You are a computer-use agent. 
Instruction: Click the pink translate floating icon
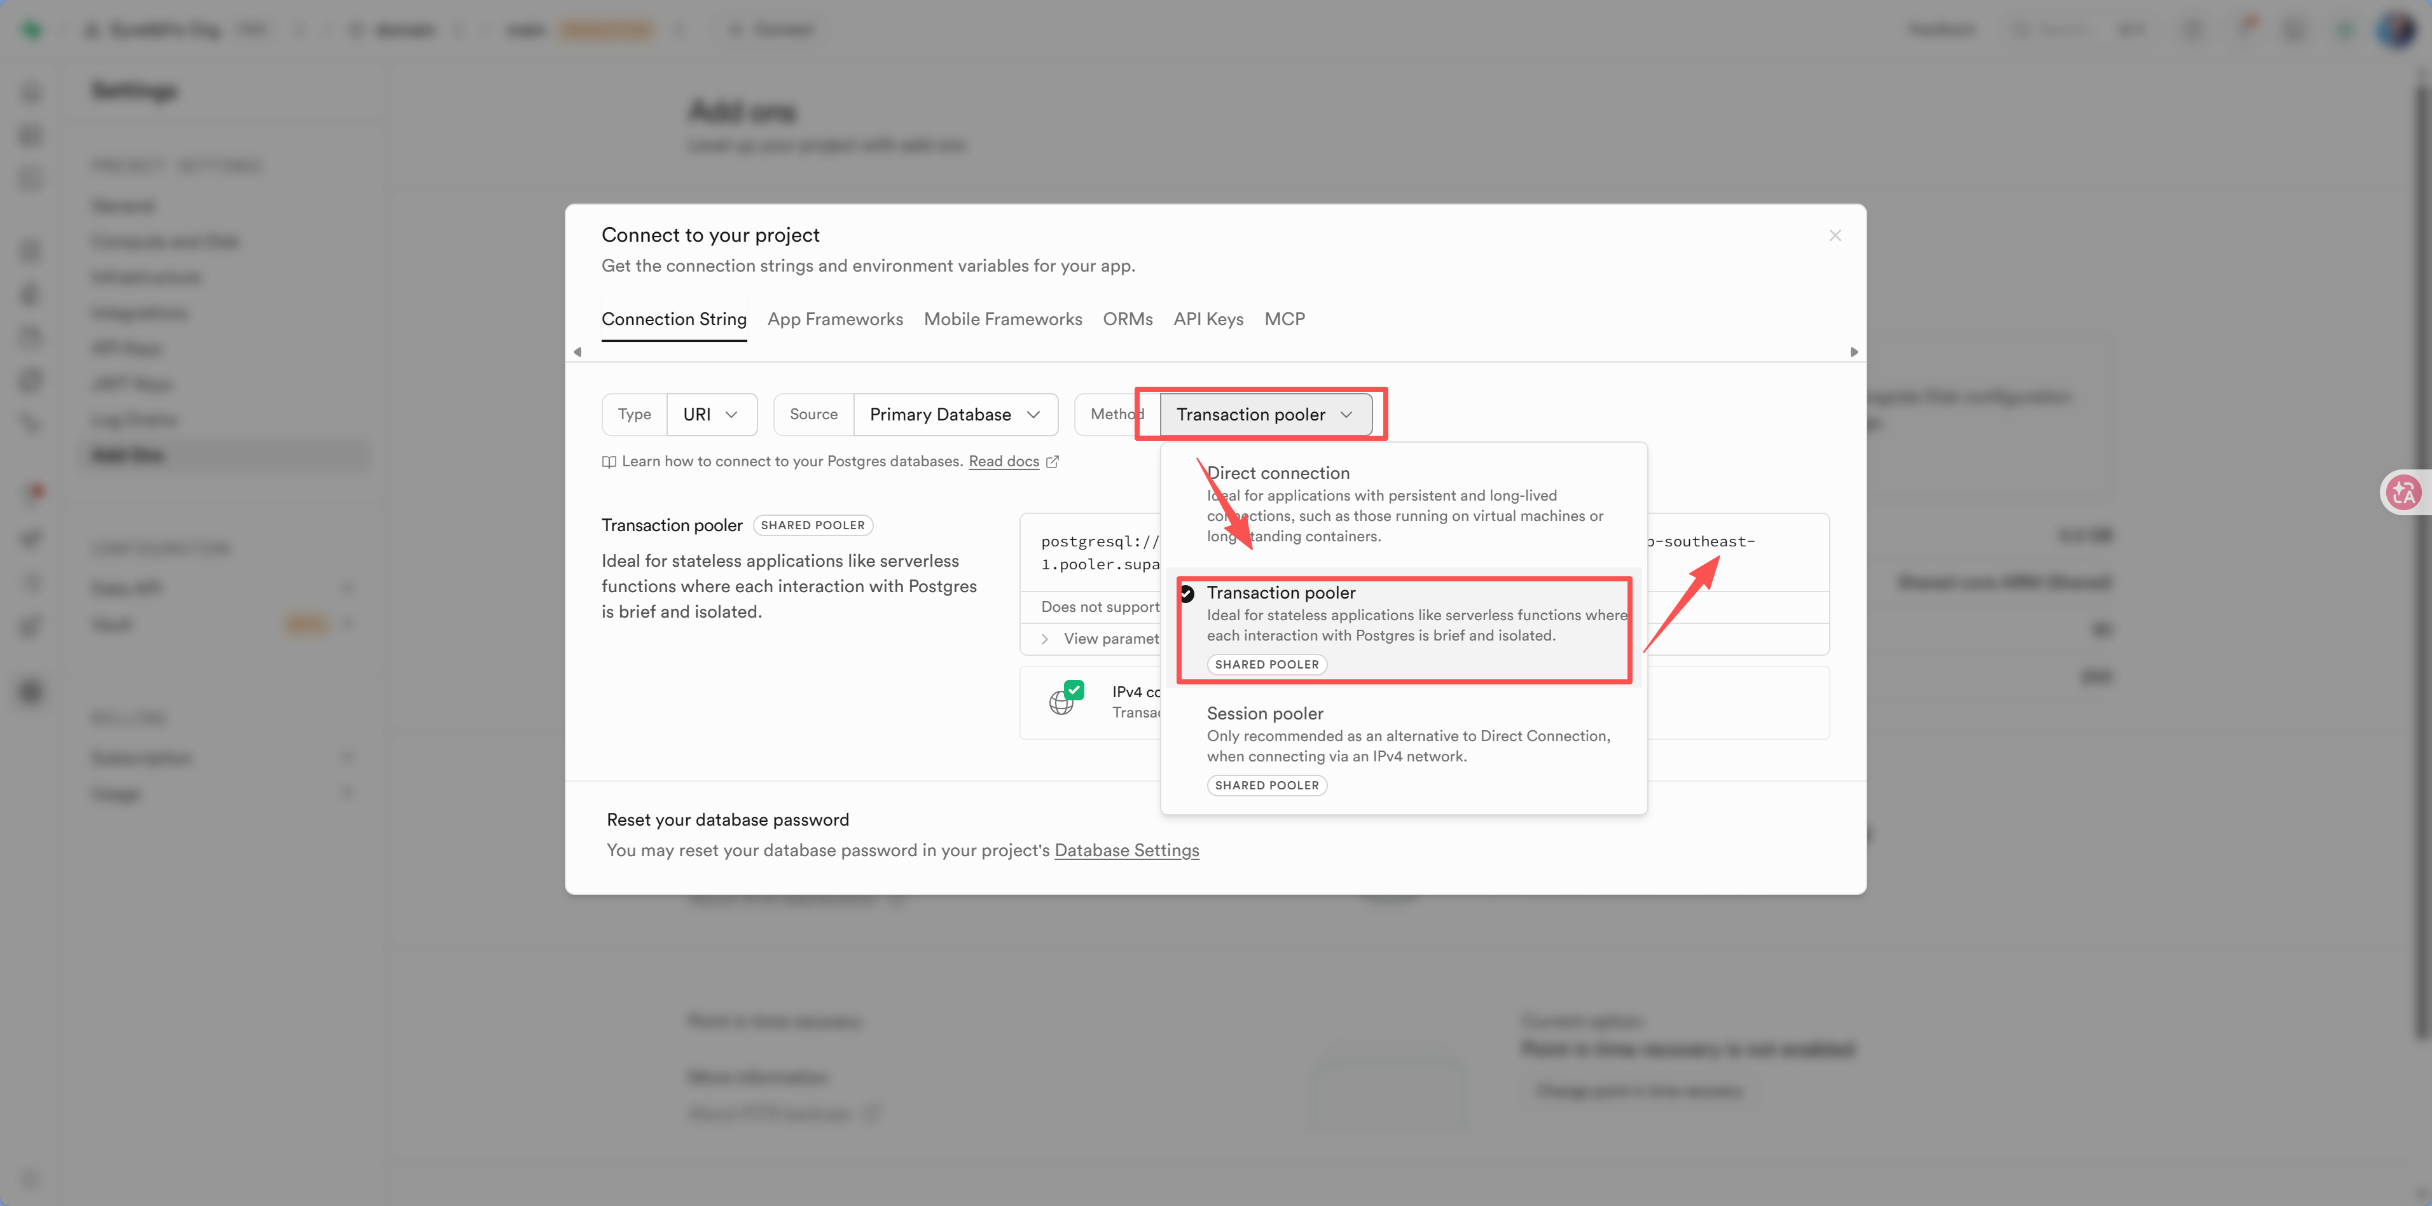point(2403,492)
